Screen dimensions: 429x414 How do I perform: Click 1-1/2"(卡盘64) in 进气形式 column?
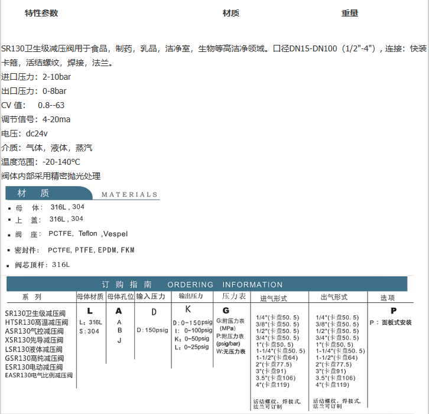277,358
